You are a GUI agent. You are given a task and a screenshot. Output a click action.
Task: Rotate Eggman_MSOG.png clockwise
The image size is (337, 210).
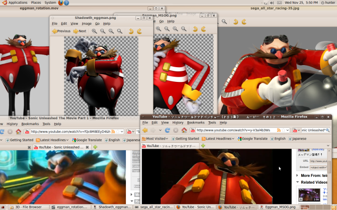click(x=203, y=29)
